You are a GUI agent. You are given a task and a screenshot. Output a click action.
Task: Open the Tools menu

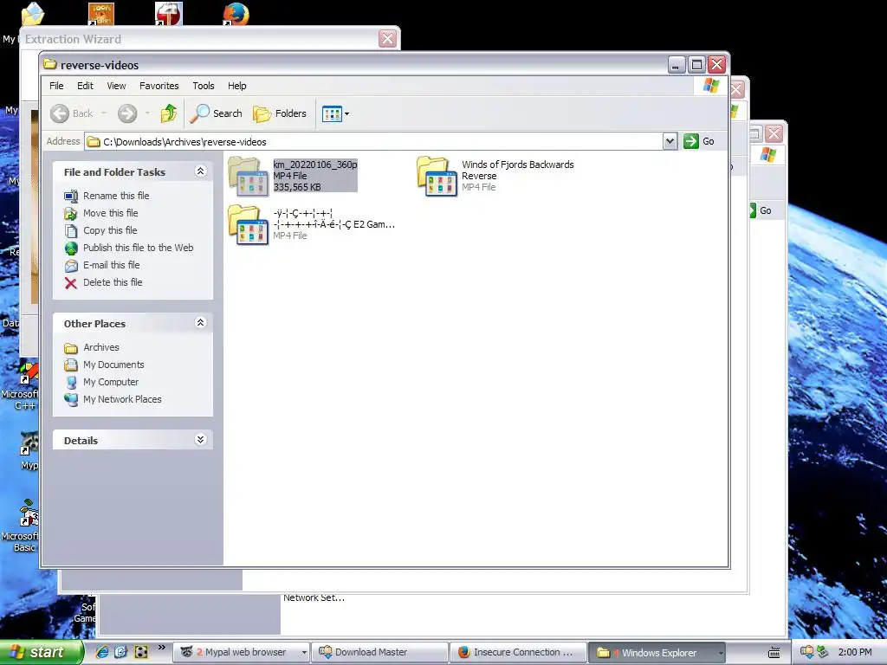click(203, 86)
